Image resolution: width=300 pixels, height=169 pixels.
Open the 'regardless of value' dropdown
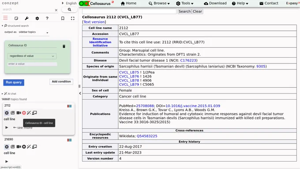(x=32, y=56)
